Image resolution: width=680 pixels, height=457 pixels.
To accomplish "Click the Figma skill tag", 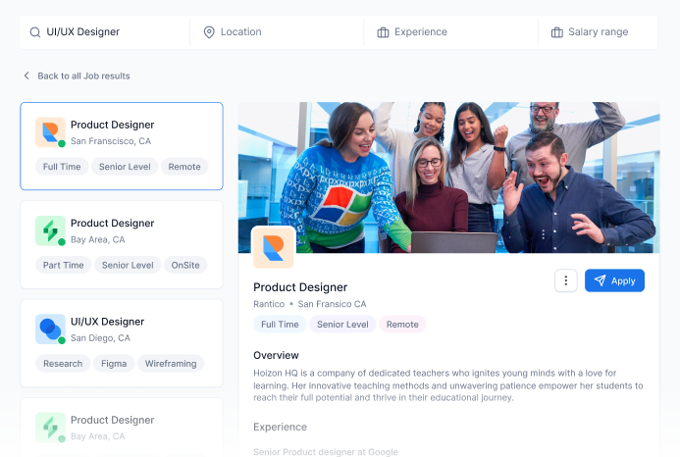I will 114,364.
